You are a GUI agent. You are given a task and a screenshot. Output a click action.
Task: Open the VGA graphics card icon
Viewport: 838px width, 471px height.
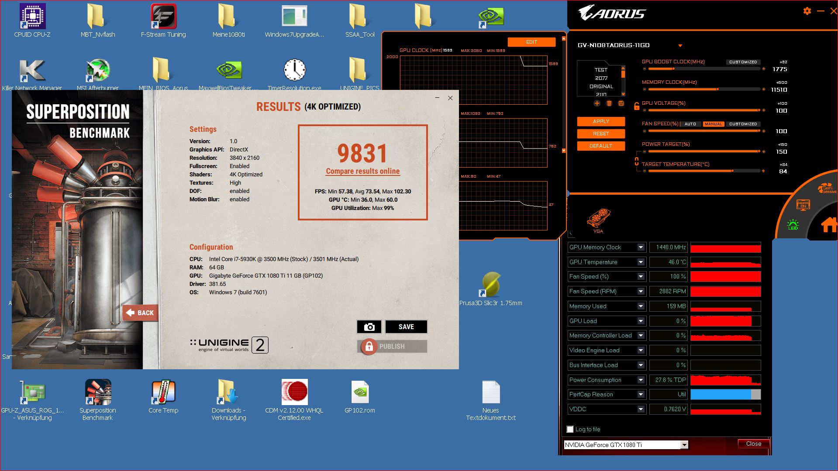pos(598,220)
